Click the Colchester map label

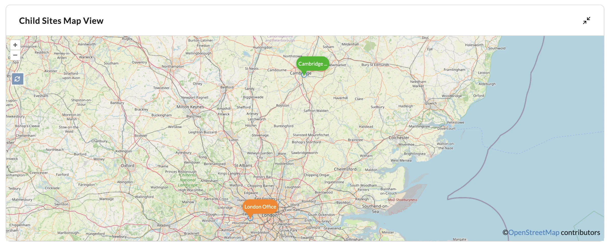(x=399, y=138)
